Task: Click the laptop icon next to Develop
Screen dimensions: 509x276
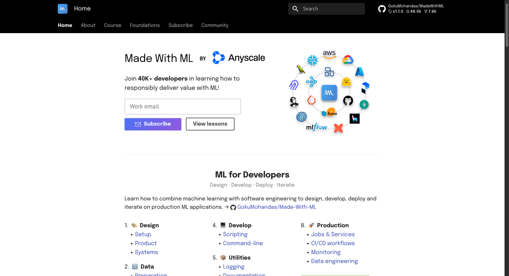Action: click(x=223, y=225)
